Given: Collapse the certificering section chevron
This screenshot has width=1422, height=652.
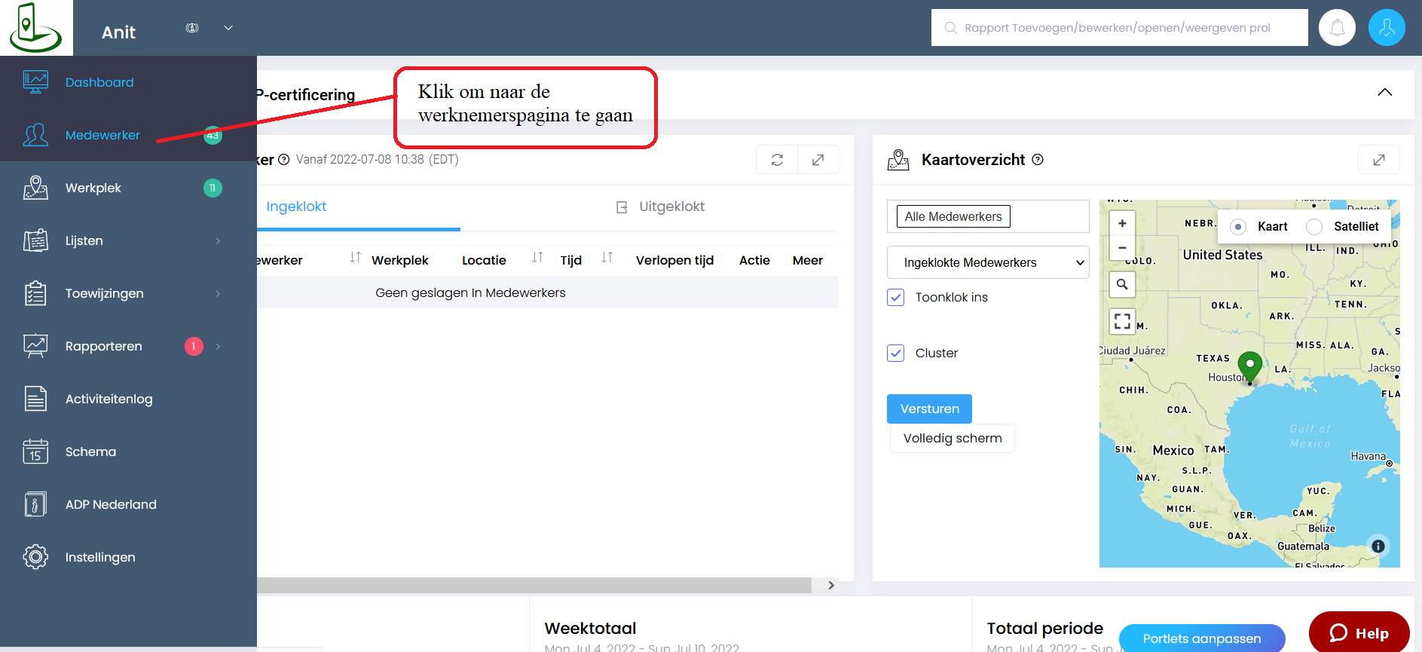Looking at the screenshot, I should coord(1384,92).
